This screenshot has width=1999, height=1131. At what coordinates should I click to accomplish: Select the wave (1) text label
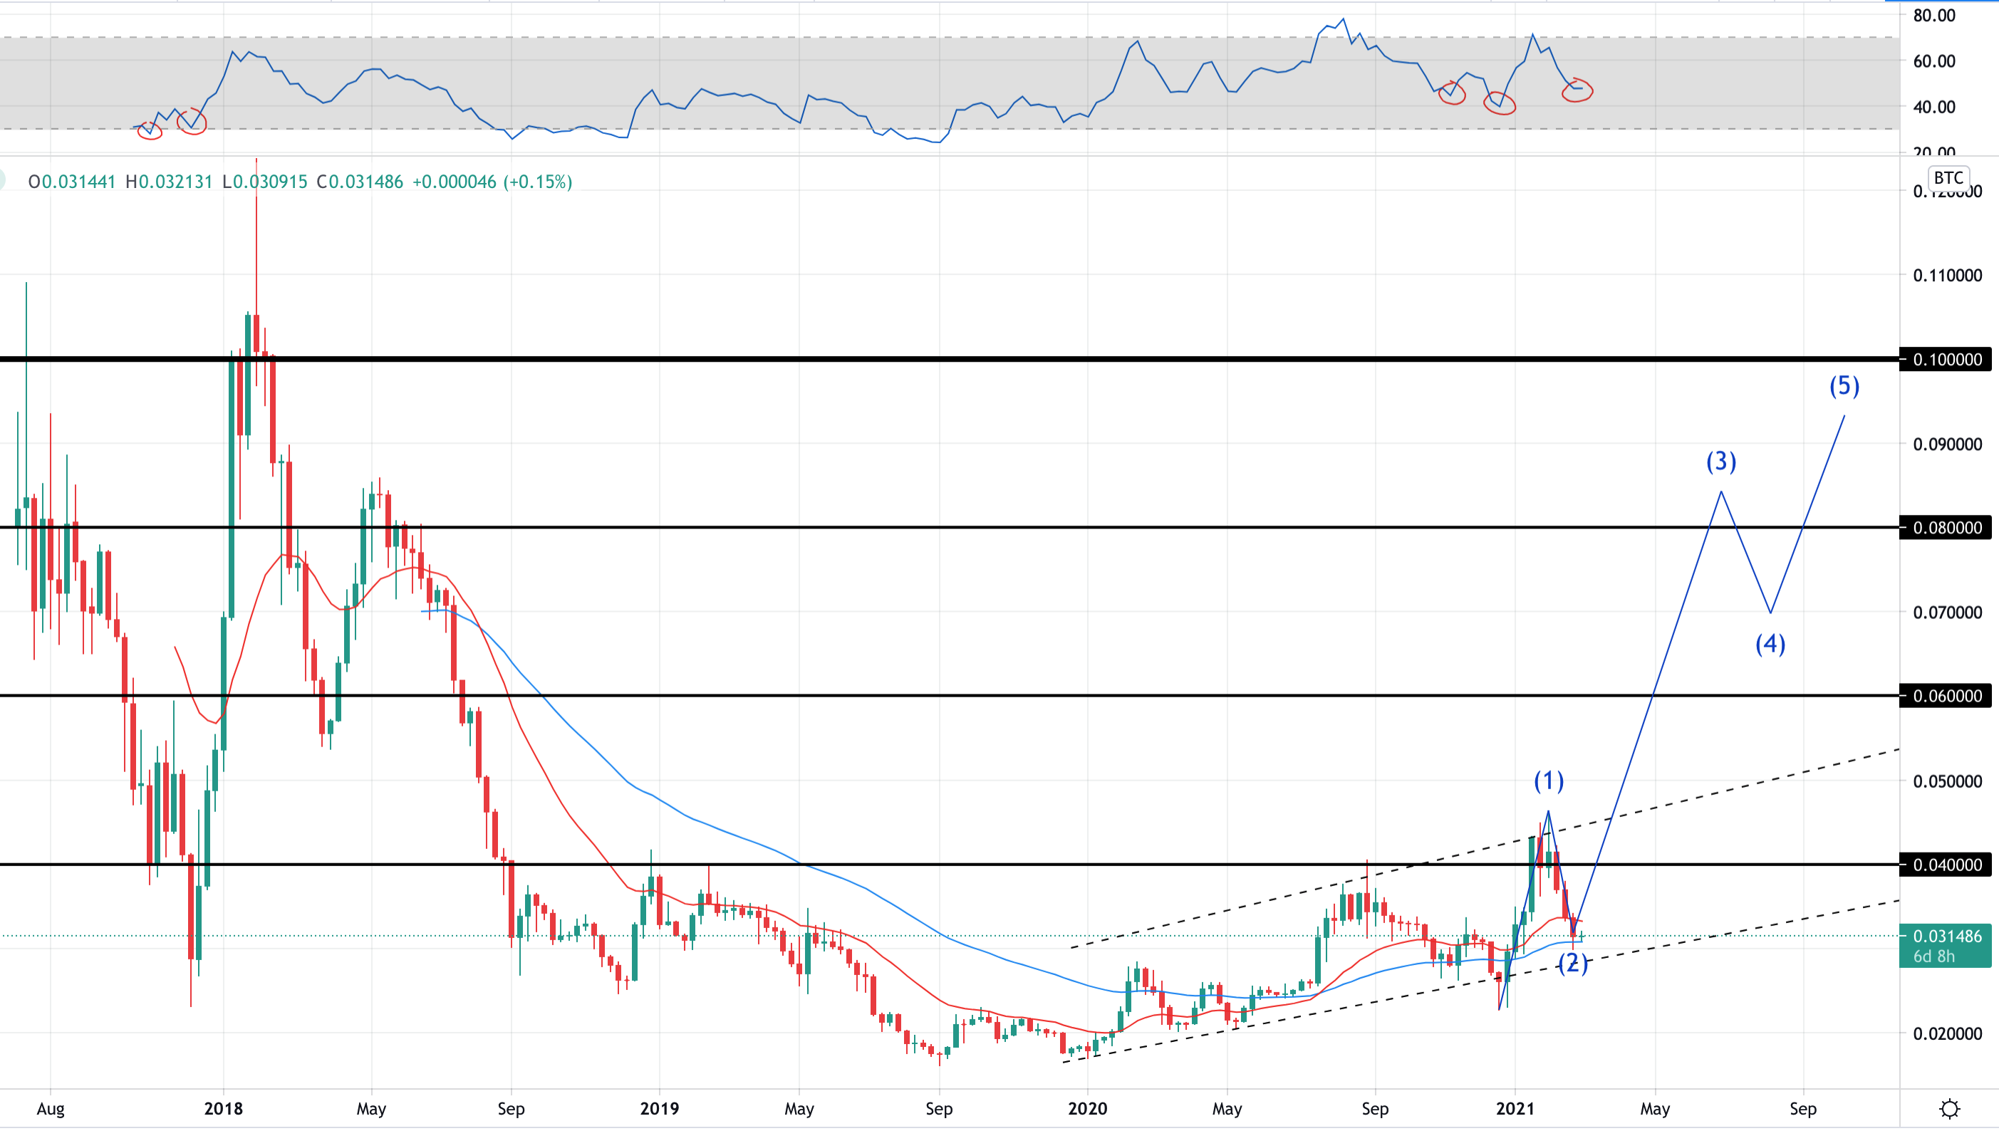(x=1548, y=781)
